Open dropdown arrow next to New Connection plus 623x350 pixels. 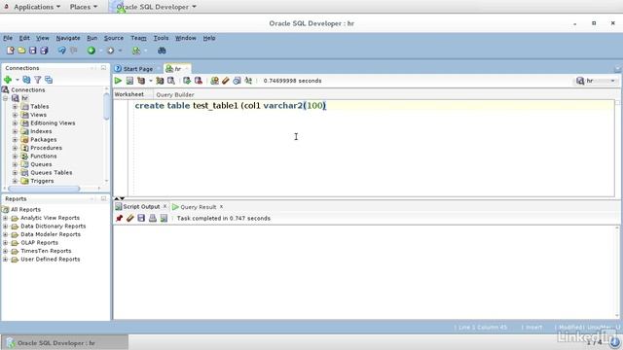pyautogui.click(x=18, y=80)
